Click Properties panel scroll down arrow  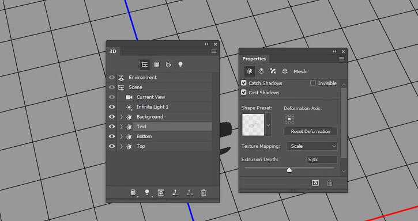coord(344,172)
